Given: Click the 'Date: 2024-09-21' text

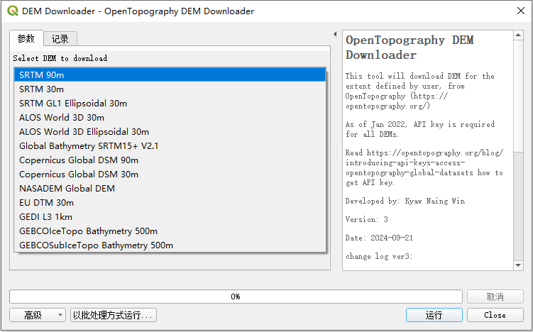Looking at the screenshot, I should pos(379,238).
